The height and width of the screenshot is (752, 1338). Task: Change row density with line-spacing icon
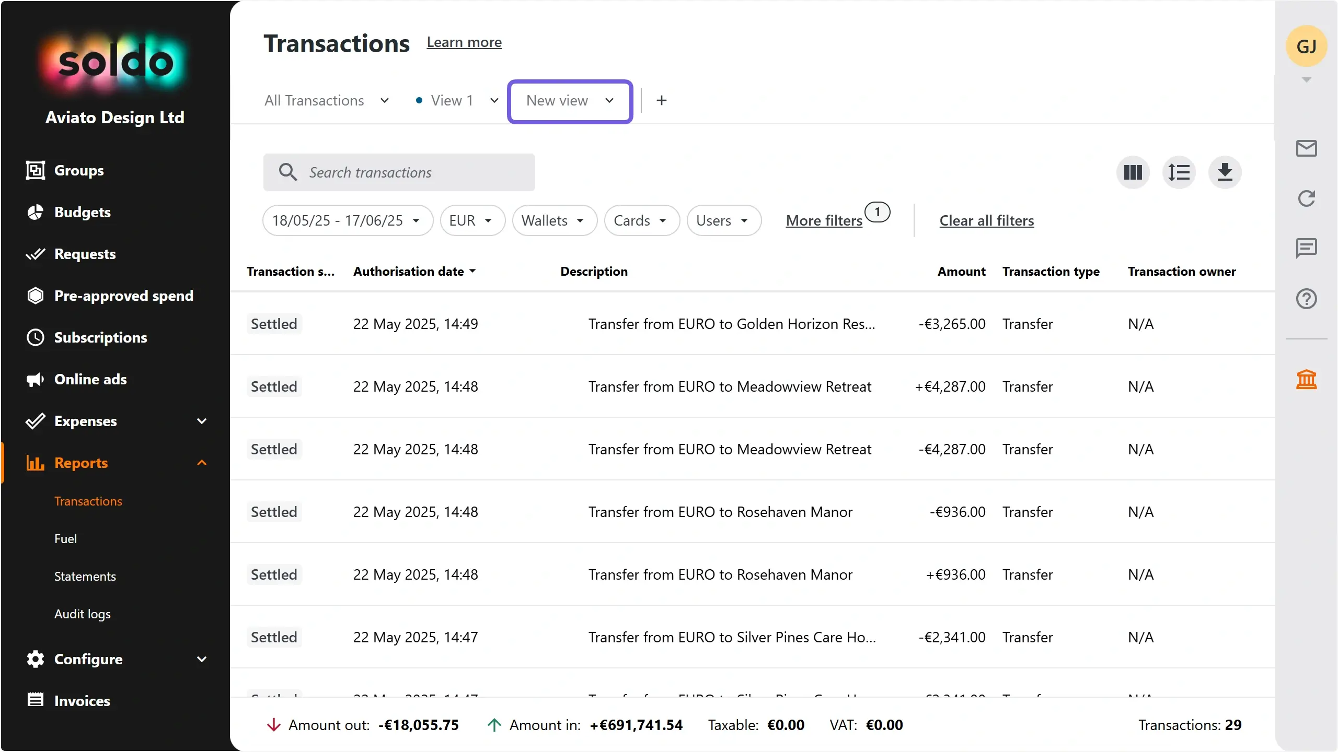tap(1179, 172)
